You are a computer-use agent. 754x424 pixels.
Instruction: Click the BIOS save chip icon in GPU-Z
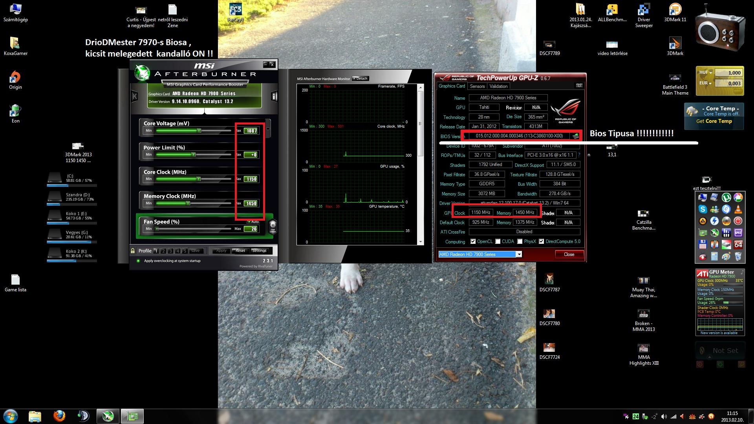coord(576,136)
